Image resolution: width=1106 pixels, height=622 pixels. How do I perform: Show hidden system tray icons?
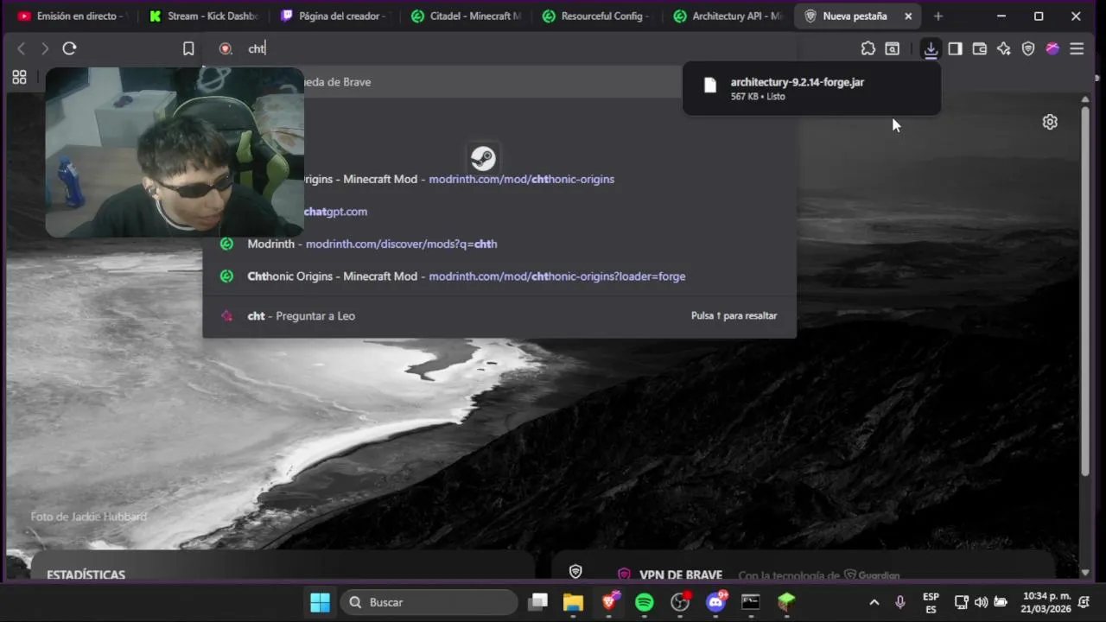tap(874, 602)
